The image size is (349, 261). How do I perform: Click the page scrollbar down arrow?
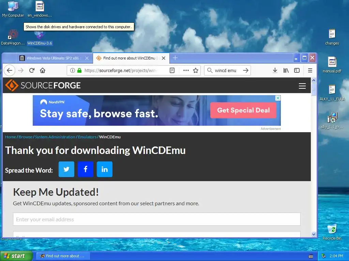click(314, 234)
